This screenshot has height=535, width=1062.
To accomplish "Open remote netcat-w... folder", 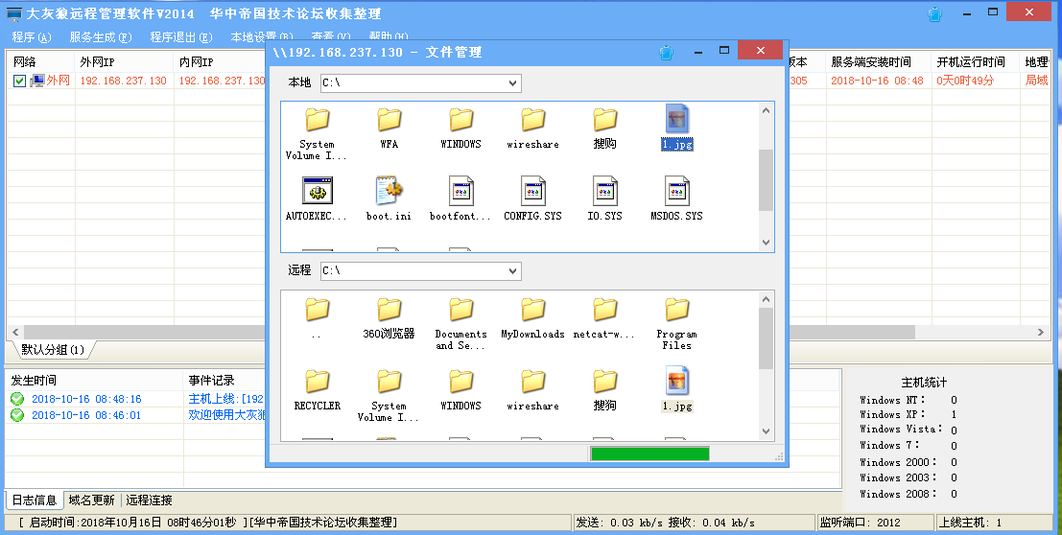I will point(604,317).
